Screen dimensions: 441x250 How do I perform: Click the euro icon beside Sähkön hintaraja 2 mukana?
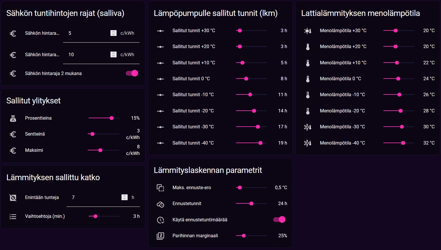tap(13, 73)
